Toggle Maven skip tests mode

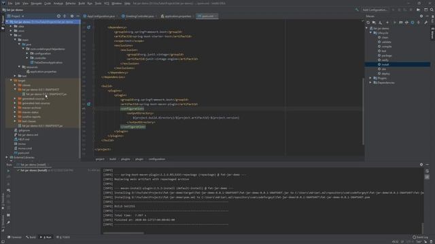point(413,22)
